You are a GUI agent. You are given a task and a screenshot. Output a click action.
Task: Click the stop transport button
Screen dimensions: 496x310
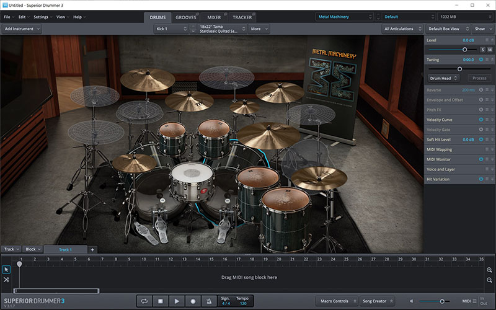[x=161, y=301]
